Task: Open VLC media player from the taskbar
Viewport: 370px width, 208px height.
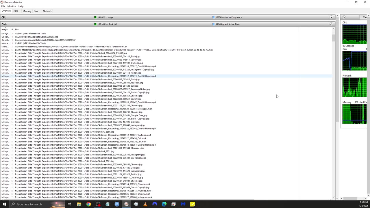Action: coord(145,204)
